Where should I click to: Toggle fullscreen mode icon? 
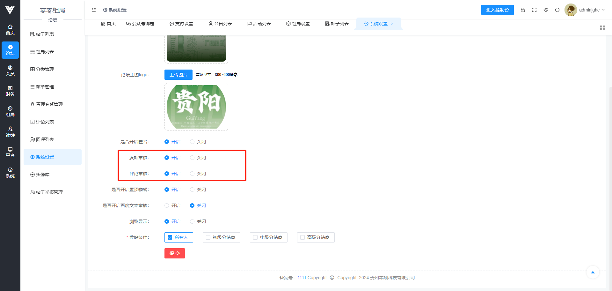point(534,10)
